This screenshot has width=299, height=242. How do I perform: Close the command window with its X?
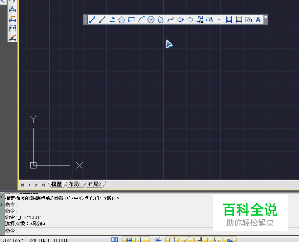point(1,197)
